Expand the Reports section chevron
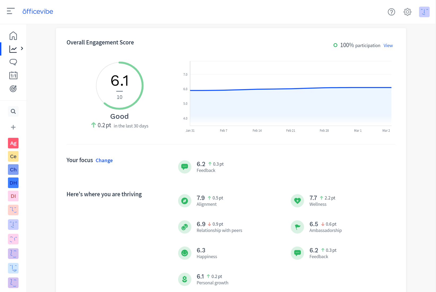436x292 pixels. pos(22,48)
